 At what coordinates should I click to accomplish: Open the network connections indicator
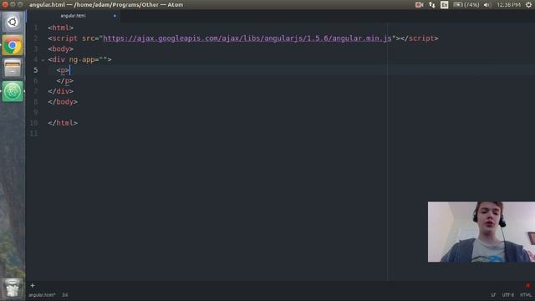pyautogui.click(x=432, y=5)
